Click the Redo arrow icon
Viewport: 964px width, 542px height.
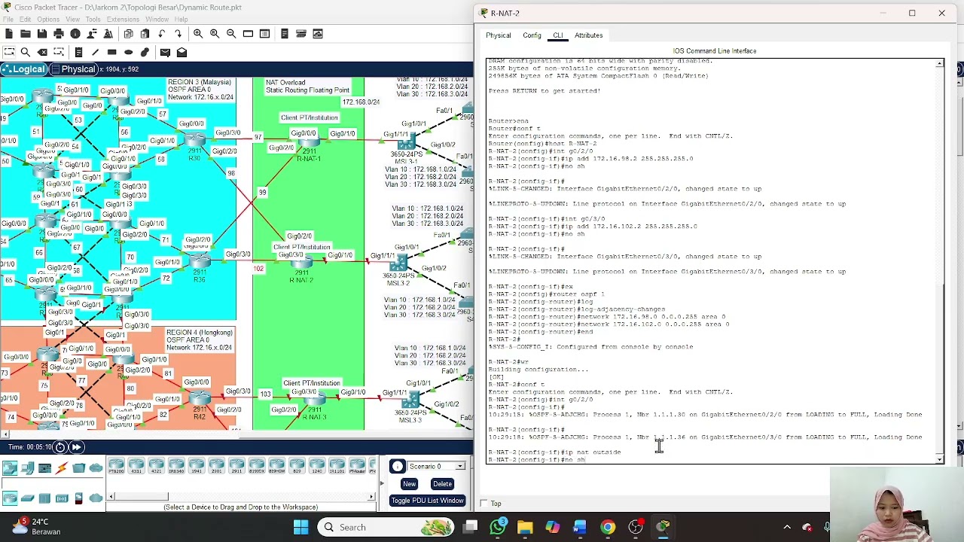(x=178, y=34)
